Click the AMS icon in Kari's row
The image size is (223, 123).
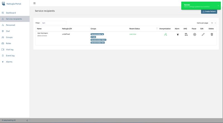186,34
